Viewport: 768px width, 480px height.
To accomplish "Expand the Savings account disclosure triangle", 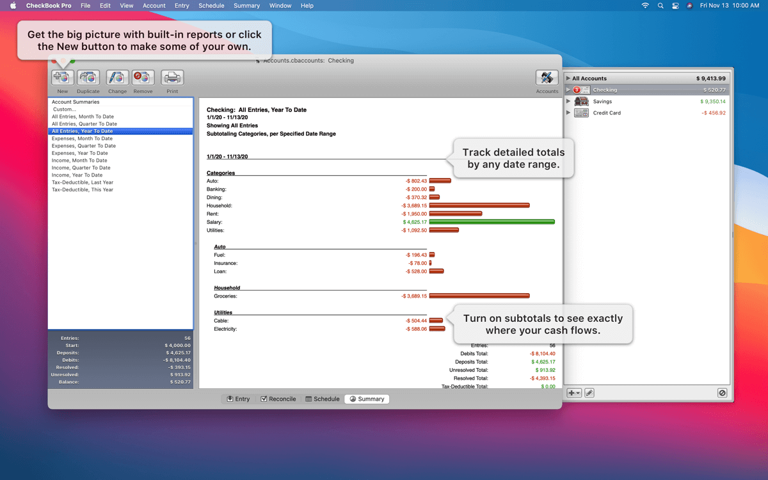I will (568, 101).
